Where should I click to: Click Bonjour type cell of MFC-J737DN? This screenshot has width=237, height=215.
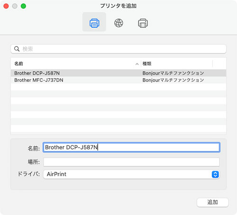tap(173, 80)
